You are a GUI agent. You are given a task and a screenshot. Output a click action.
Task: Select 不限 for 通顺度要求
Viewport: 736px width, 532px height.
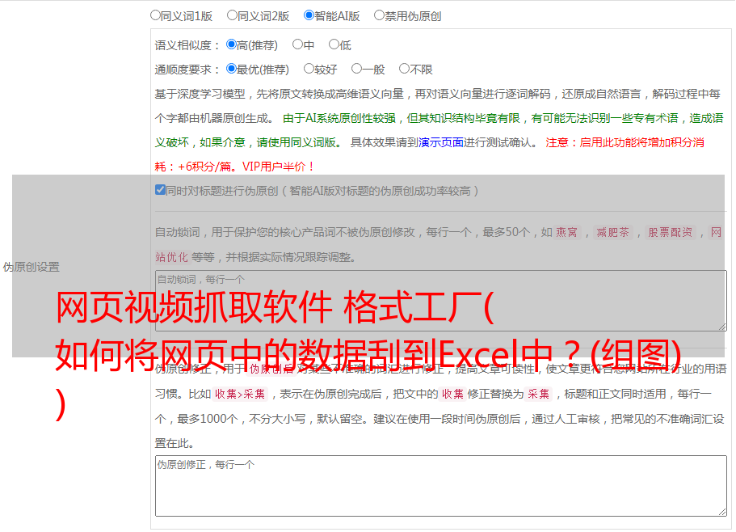pyautogui.click(x=404, y=69)
